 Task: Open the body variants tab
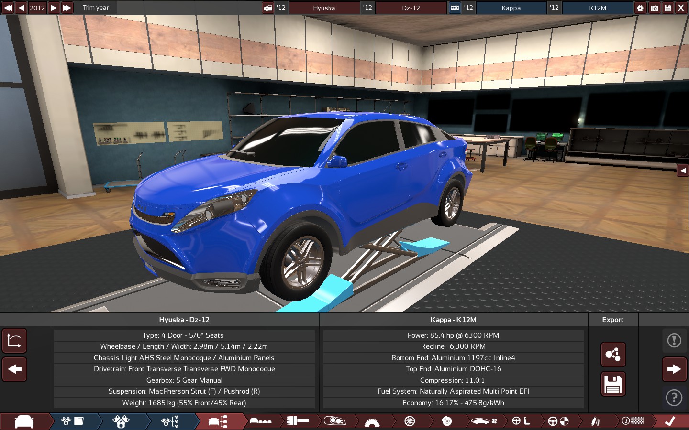[261, 421]
